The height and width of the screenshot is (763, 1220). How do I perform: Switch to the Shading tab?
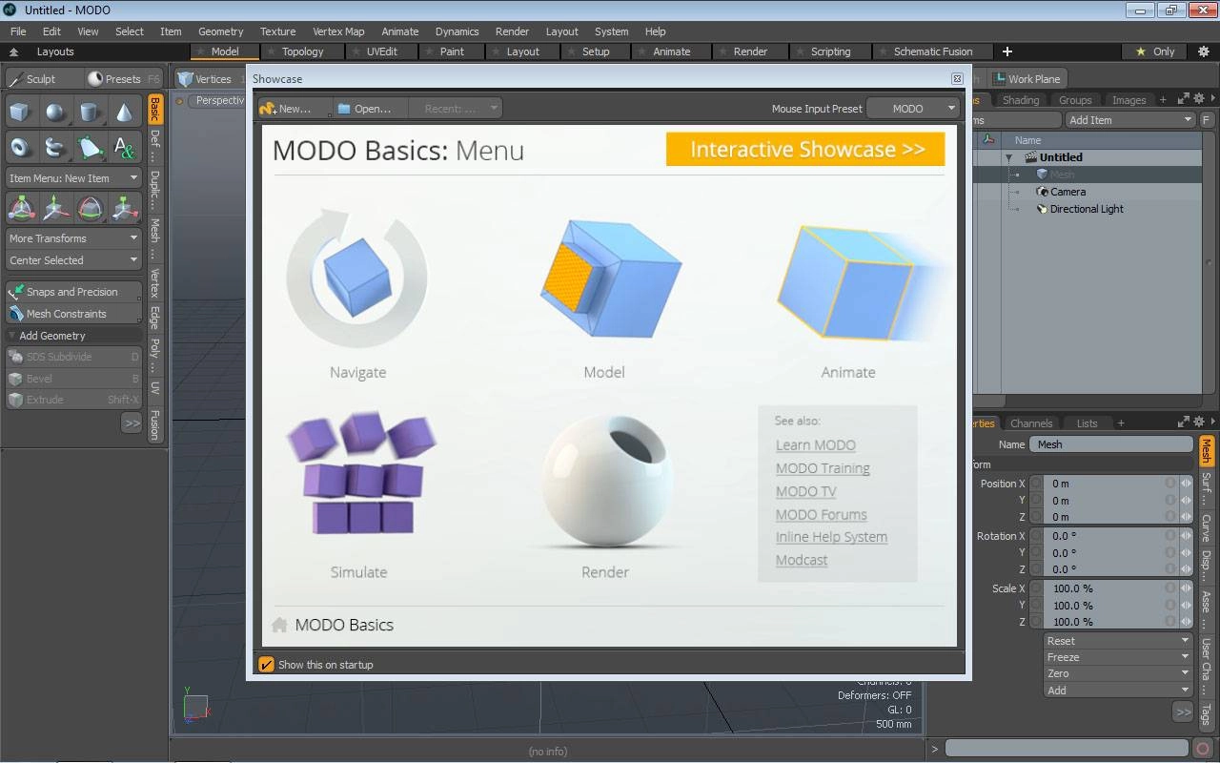click(1021, 100)
